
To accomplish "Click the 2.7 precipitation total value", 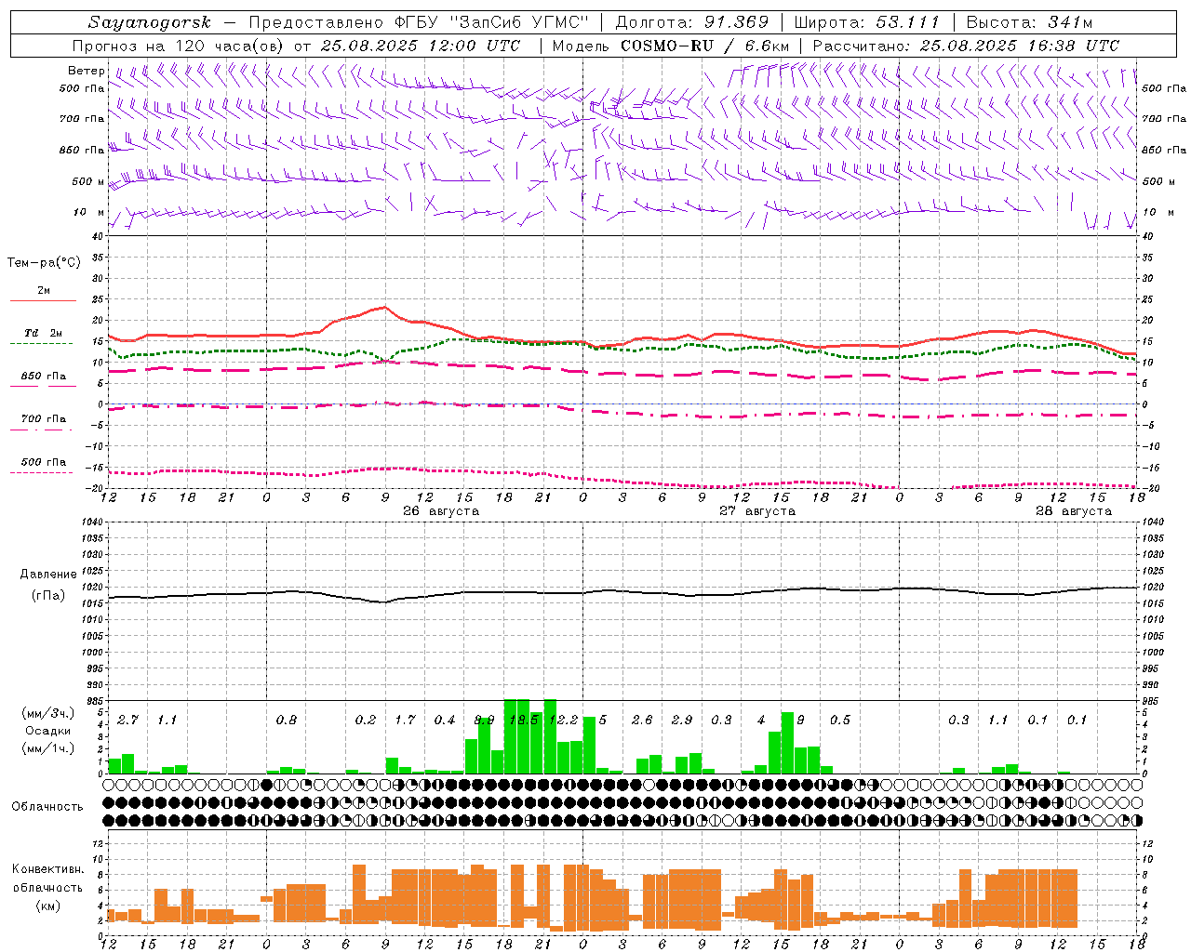I will [x=127, y=721].
